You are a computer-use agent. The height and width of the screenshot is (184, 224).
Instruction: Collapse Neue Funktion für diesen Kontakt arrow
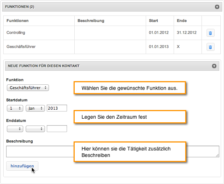214,66
